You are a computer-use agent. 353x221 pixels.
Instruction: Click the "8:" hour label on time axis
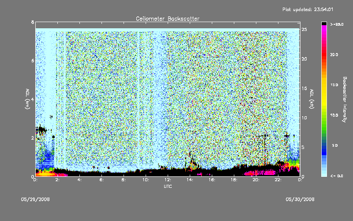click(x=124, y=180)
